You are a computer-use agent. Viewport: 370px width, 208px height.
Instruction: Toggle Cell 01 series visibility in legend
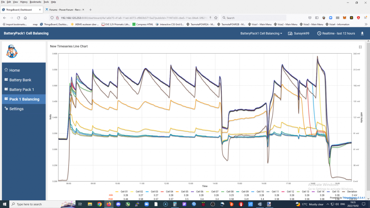pos(121,191)
